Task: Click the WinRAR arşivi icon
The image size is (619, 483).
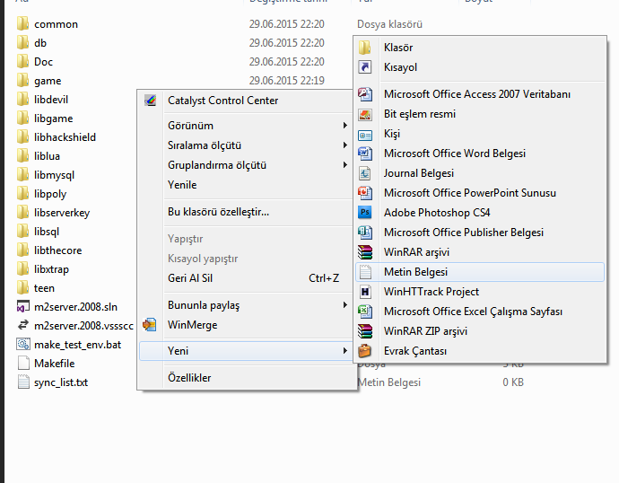Action: click(x=365, y=252)
